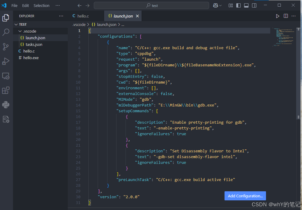Click .vscode in the breadcrumb
The image size is (302, 210).
tap(79, 24)
